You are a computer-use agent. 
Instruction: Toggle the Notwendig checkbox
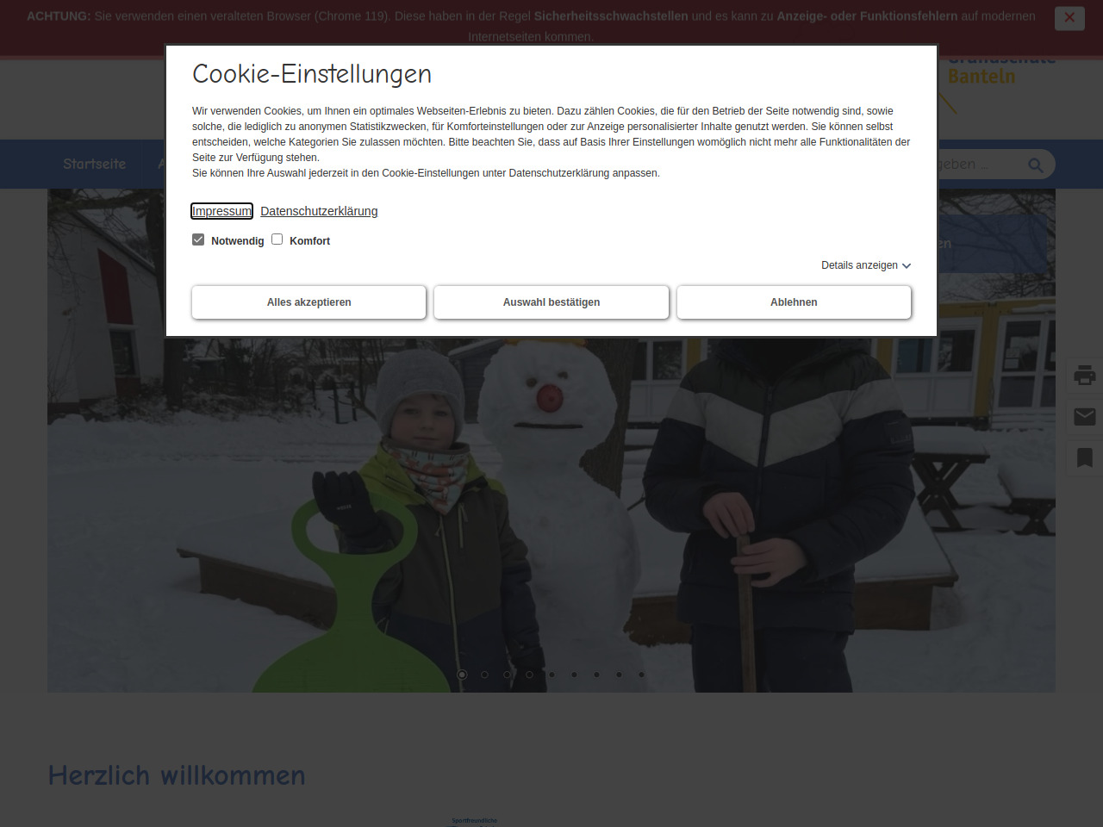198,239
